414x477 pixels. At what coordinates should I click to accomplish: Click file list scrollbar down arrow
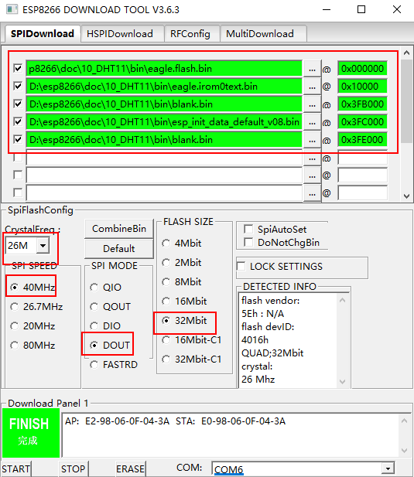(x=407, y=196)
